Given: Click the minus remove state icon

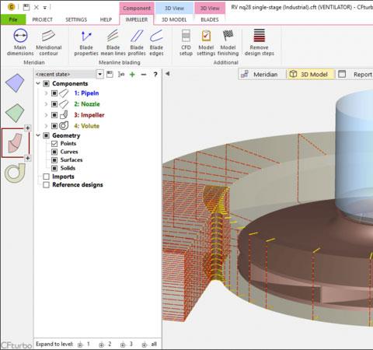Looking at the screenshot, I should [x=144, y=75].
